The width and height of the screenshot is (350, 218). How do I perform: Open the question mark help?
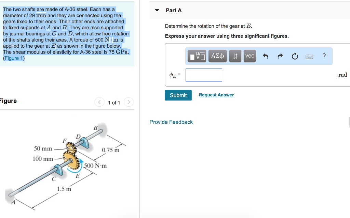[324, 56]
